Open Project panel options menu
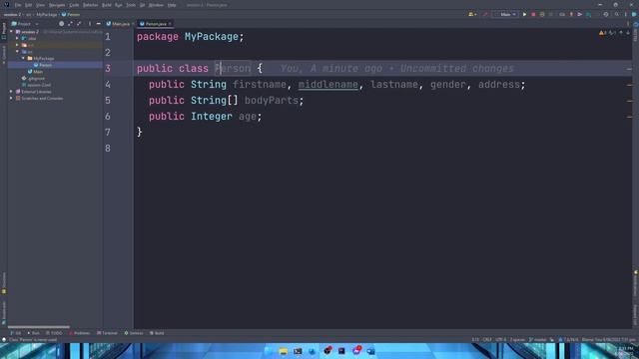 pyautogui.click(x=90, y=24)
